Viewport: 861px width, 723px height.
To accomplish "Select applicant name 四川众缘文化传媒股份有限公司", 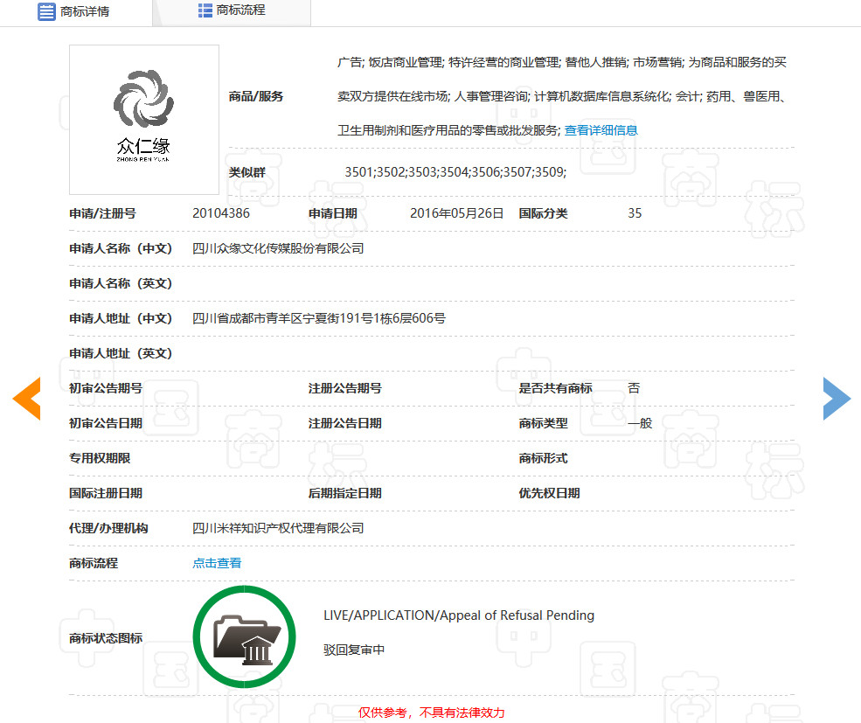I will [278, 248].
